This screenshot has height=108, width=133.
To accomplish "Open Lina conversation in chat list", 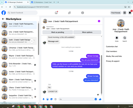I will click(x=19, y=33).
